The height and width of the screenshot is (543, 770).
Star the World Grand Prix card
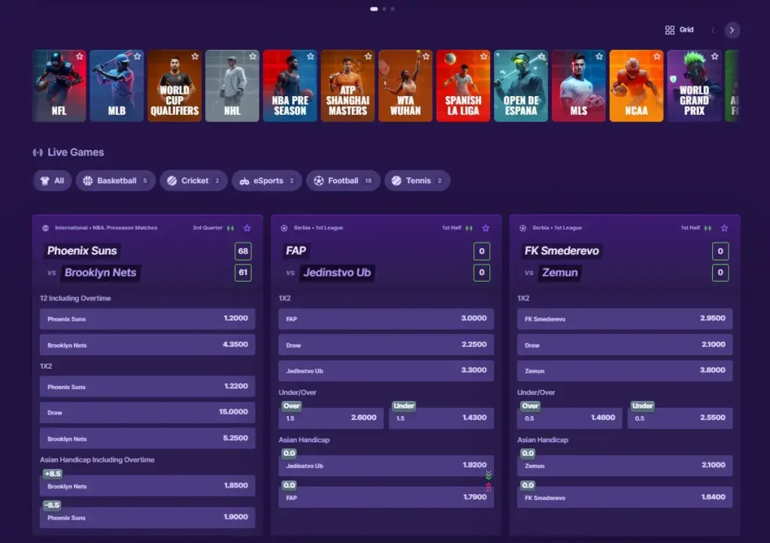click(714, 56)
